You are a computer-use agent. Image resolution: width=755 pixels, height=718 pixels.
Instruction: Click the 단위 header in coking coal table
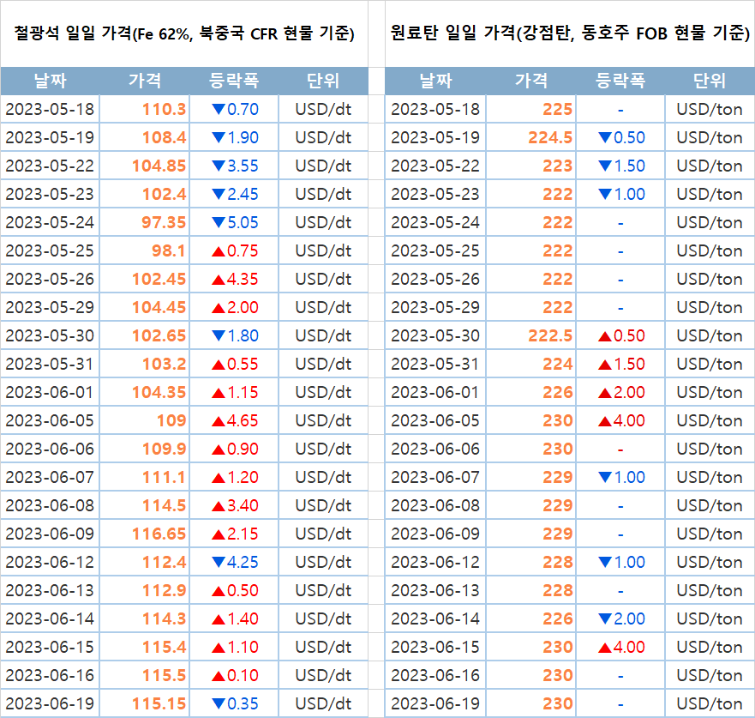[710, 81]
